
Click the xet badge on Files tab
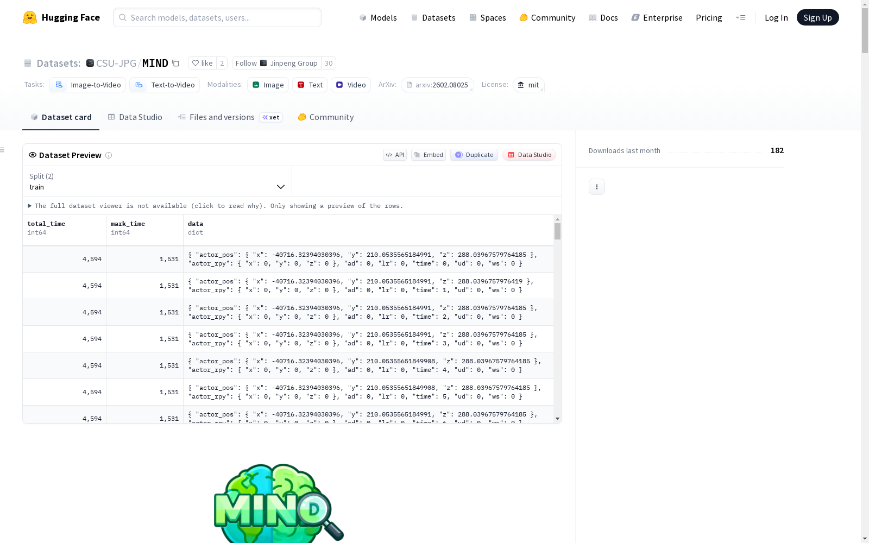click(x=271, y=117)
